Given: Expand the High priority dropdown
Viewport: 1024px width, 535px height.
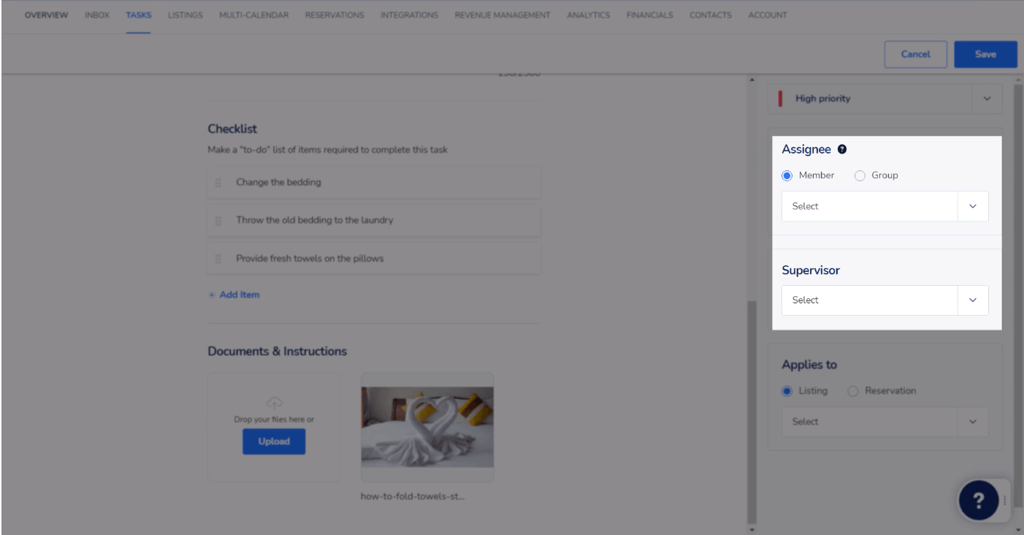Looking at the screenshot, I should (987, 99).
